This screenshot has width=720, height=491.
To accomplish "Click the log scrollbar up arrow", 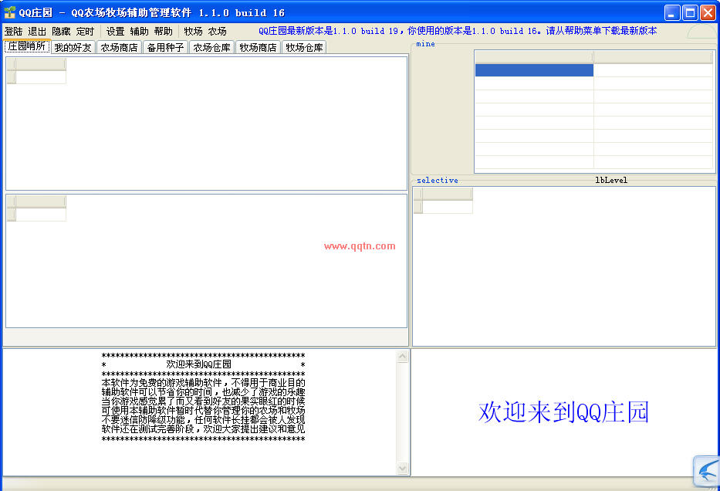I will [402, 357].
